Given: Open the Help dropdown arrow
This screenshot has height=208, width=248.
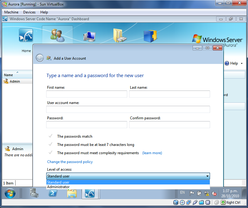Looking at the screenshot, I should point(242,64).
